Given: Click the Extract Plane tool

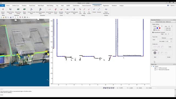Looking at the screenshot, I should click(x=3, y=11).
